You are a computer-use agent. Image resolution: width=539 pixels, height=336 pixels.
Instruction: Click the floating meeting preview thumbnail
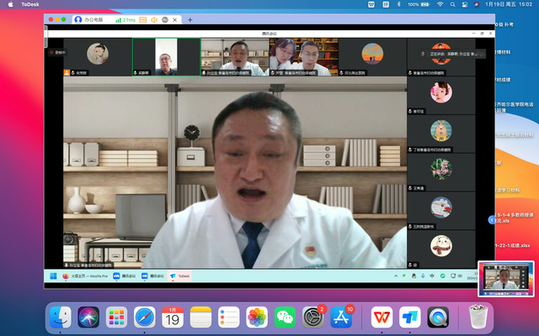(505, 280)
